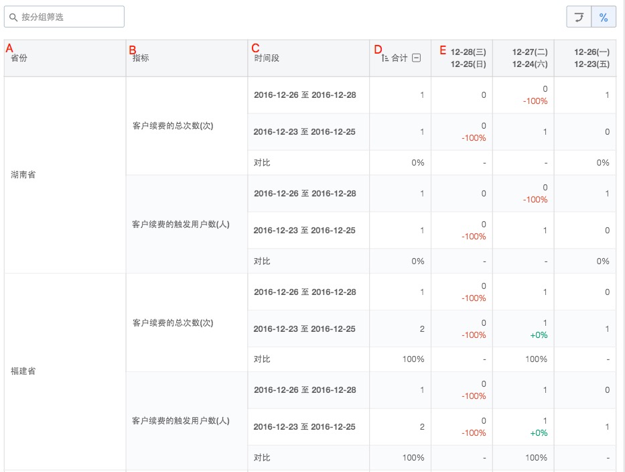Select the 福建省 province cell
625x472 pixels.
click(65, 371)
